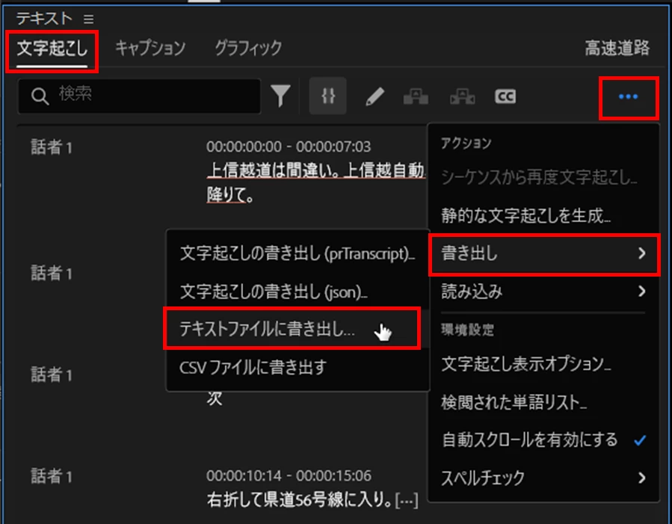
Task: Click the 高速道路 sequence name
Action: (617, 48)
